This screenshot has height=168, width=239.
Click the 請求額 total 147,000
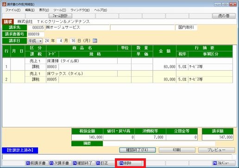click(x=218, y=137)
